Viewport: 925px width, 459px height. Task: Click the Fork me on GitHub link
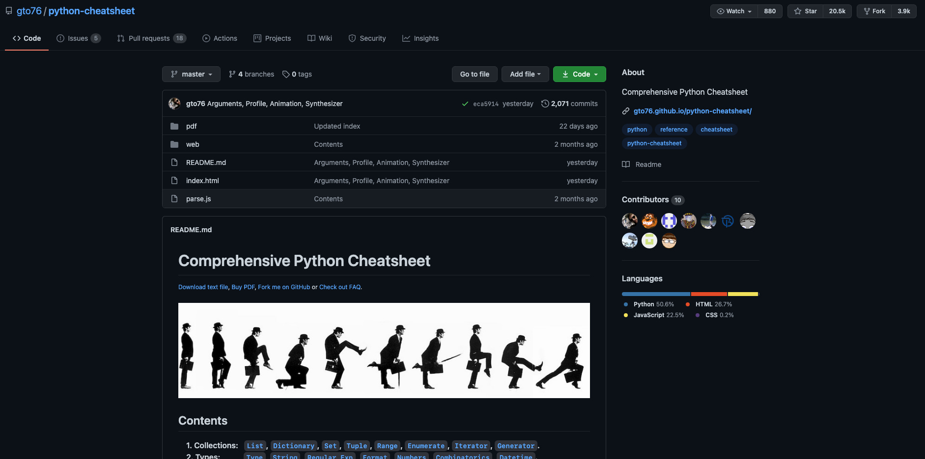[x=284, y=287]
